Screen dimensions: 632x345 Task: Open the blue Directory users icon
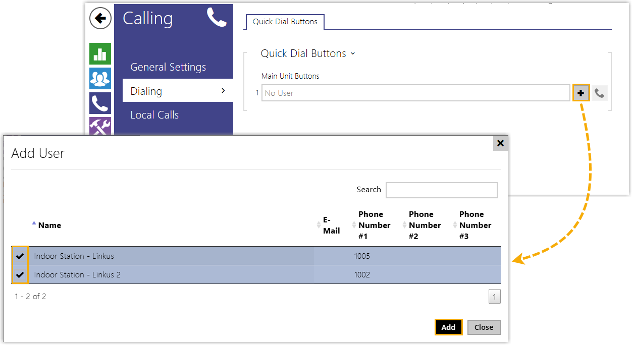point(100,79)
